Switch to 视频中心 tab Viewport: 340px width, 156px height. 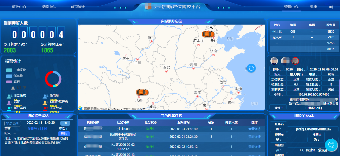(48, 7)
